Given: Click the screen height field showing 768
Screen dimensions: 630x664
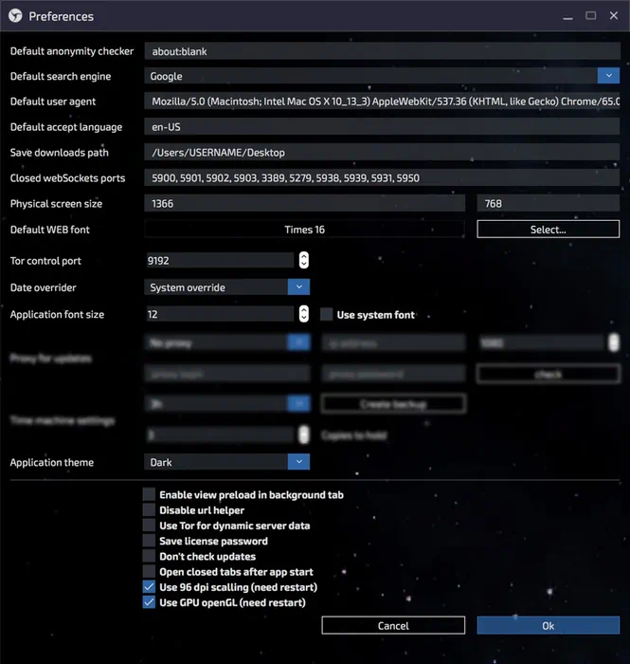Looking at the screenshot, I should click(549, 203).
